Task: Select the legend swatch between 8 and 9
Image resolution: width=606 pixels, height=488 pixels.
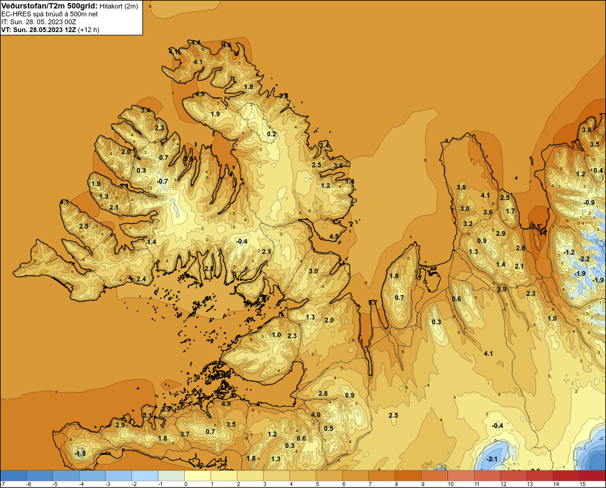Action: pos(408,476)
